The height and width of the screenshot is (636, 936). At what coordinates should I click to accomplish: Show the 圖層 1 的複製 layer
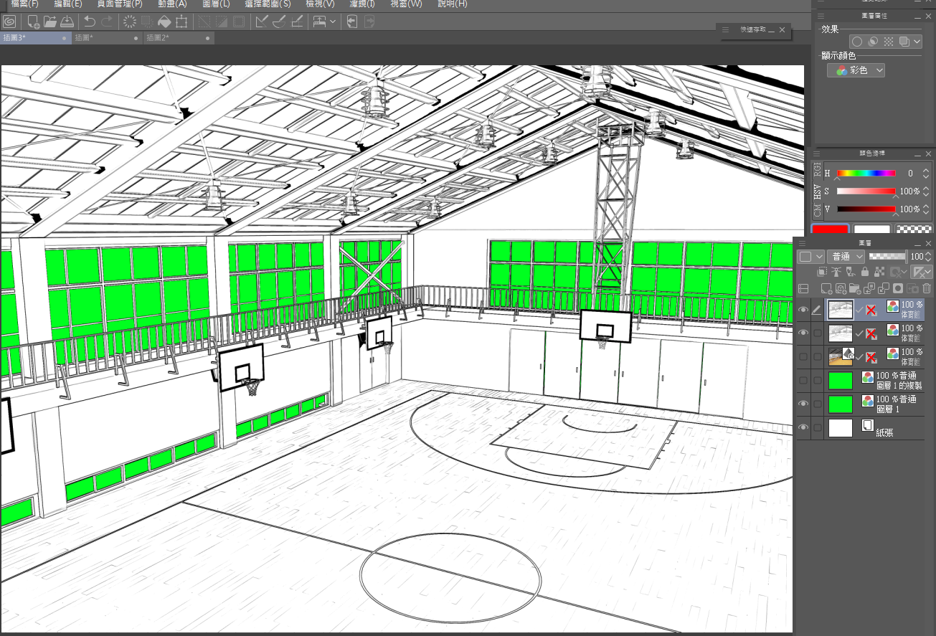(x=803, y=380)
